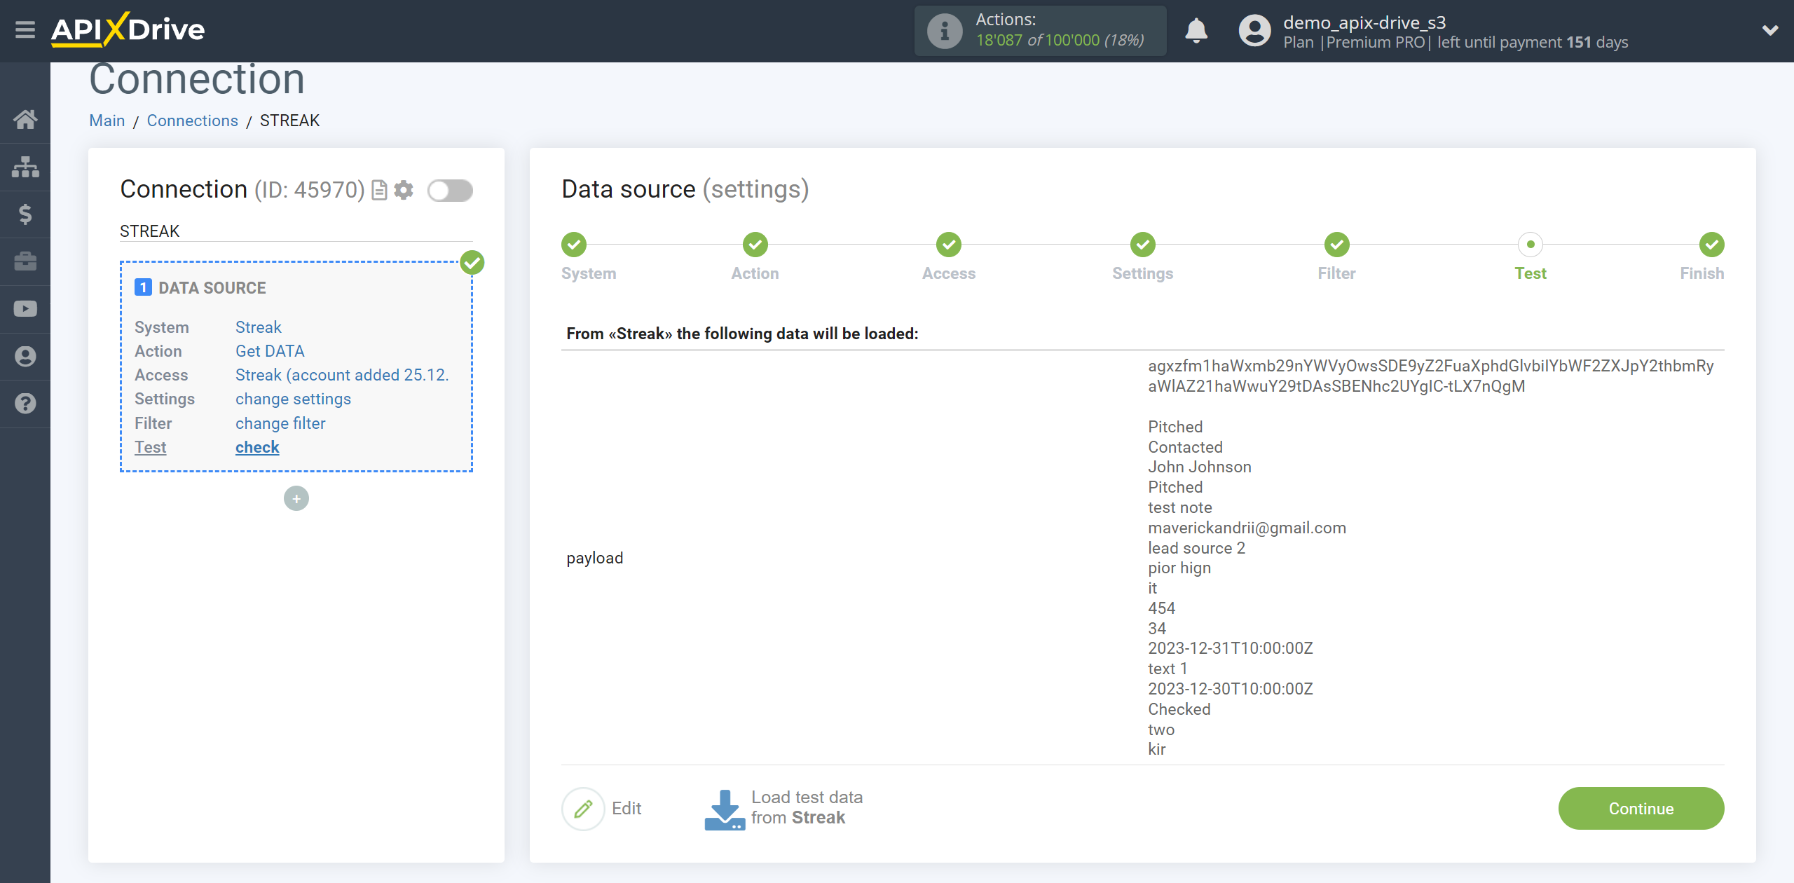Viewport: 1794px width, 883px height.
Task: Open the hamburger menu
Action: (x=25, y=30)
